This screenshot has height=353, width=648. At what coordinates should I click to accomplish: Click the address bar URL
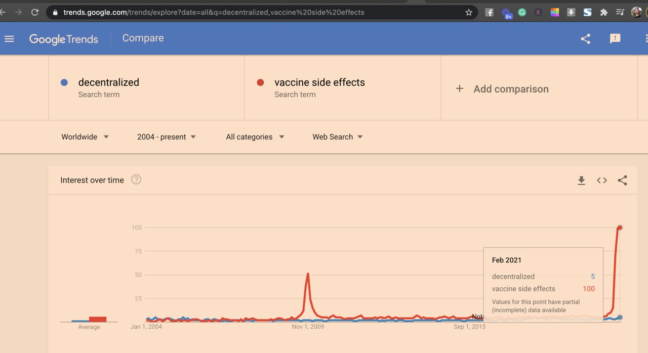pos(214,12)
